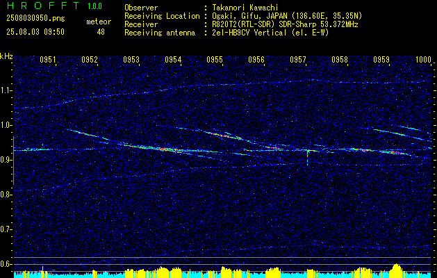
Task: Click the kHz axis unit label
Action: tap(6, 56)
